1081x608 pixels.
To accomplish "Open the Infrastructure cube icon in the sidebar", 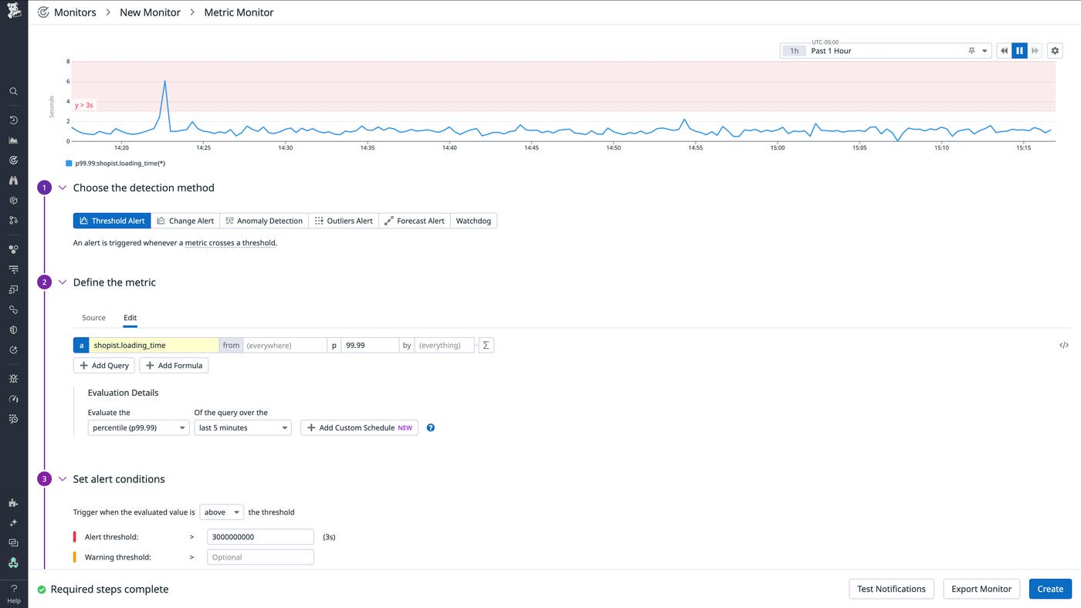I will (13, 200).
